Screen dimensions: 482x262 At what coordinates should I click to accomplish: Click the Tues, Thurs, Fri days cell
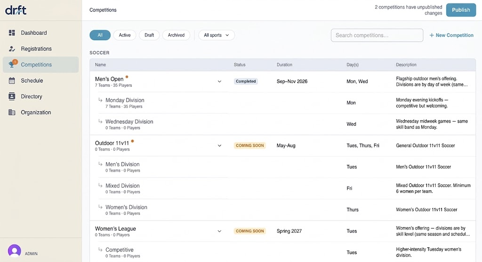click(x=363, y=145)
